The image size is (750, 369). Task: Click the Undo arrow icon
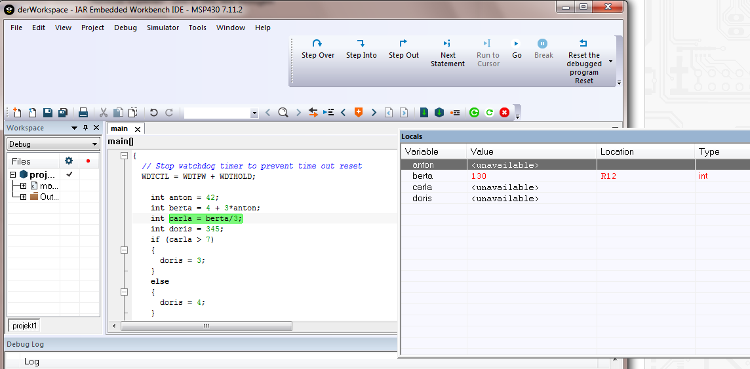point(153,112)
